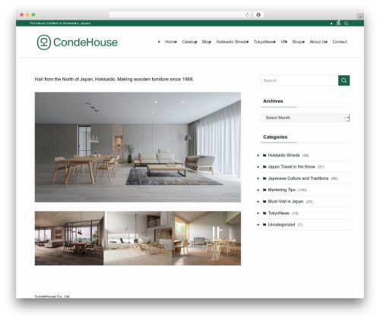Click the browser address bar
This screenshot has height=321, width=380.
180,14
